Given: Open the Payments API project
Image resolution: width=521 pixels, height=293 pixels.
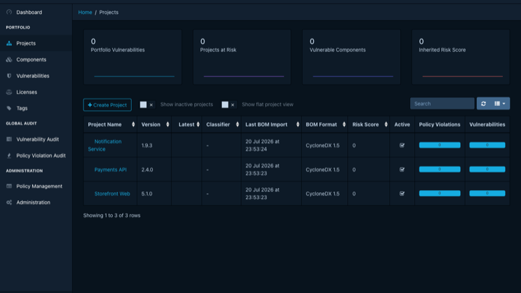Looking at the screenshot, I should click(110, 170).
